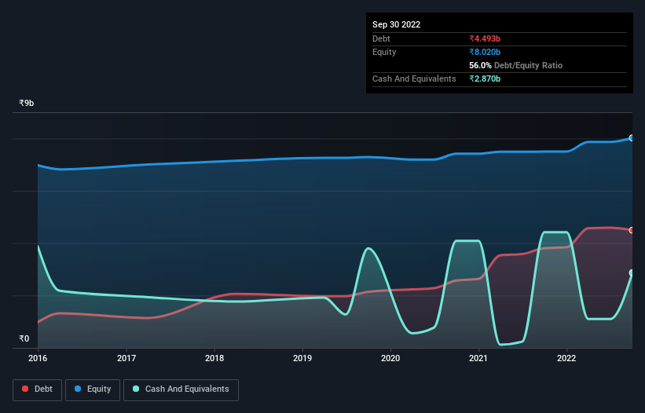Click the teal Cash legend dot

136,389
